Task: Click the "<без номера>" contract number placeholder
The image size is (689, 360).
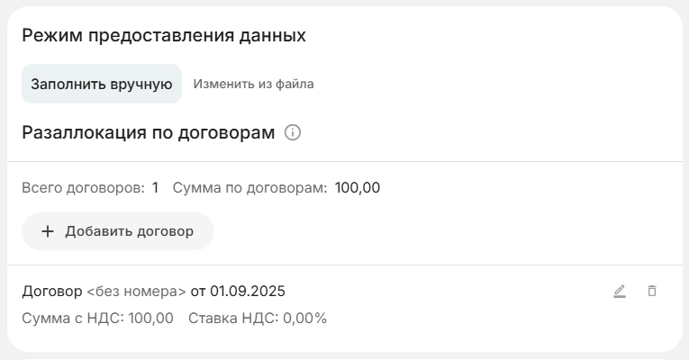Action: click(x=136, y=291)
